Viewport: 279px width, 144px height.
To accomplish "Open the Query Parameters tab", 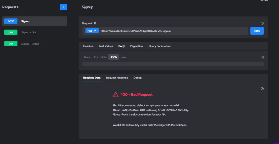I will pyautogui.click(x=159, y=46).
